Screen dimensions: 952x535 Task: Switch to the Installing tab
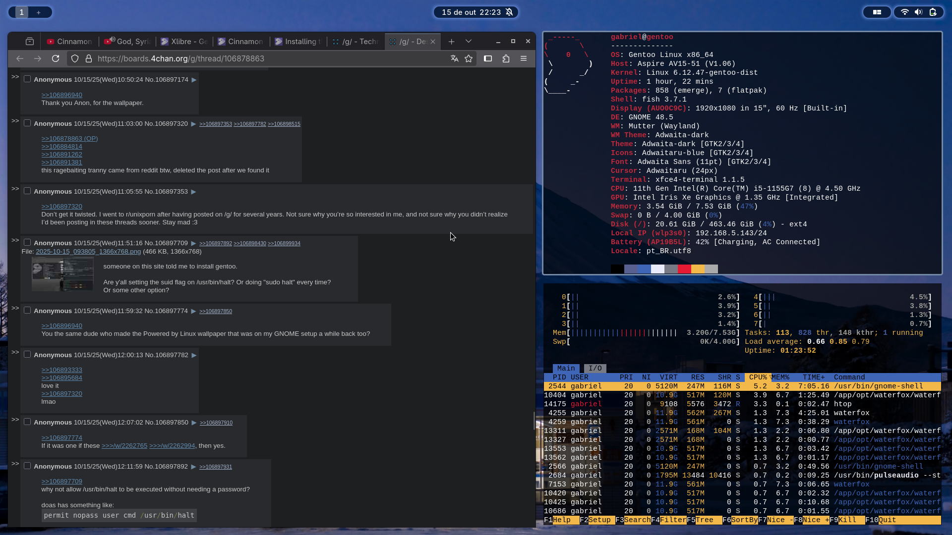(x=298, y=42)
